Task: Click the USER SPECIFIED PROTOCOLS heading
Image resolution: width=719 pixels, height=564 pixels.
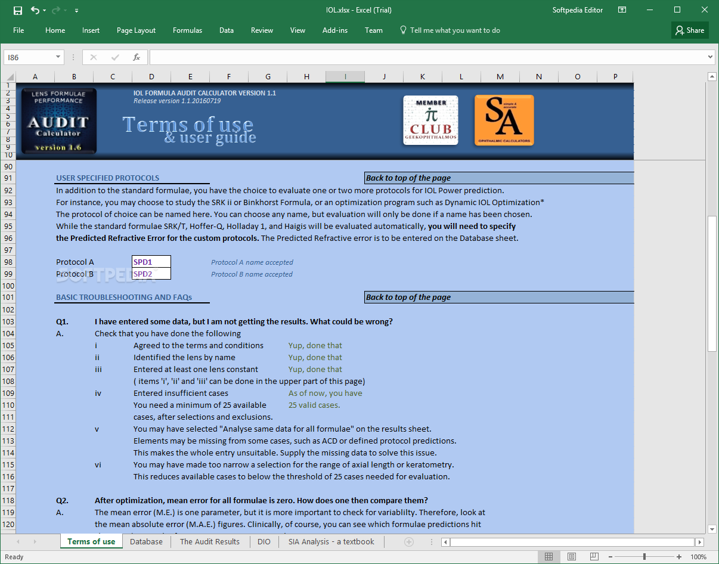Action: 107,178
